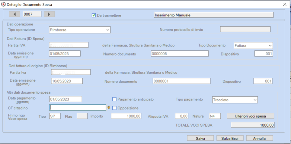Viewport: 291px width, 144px height.
Task: Check the Opposizione checkbox
Action: click(114, 108)
